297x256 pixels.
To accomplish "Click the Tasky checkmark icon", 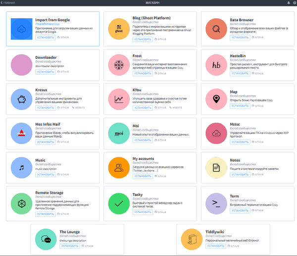I will pyautogui.click(x=119, y=204).
